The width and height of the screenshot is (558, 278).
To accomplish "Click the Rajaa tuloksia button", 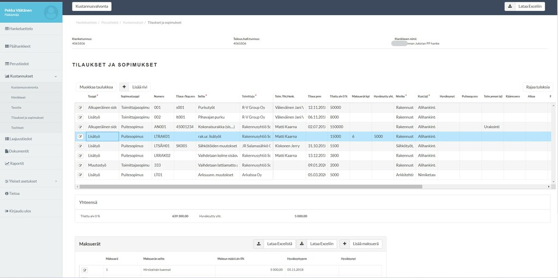I will coord(537,87).
